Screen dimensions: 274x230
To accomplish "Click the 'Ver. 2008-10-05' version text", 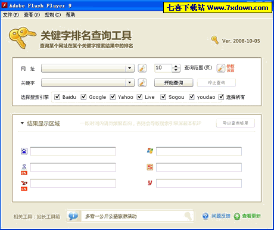I will (x=241, y=41).
